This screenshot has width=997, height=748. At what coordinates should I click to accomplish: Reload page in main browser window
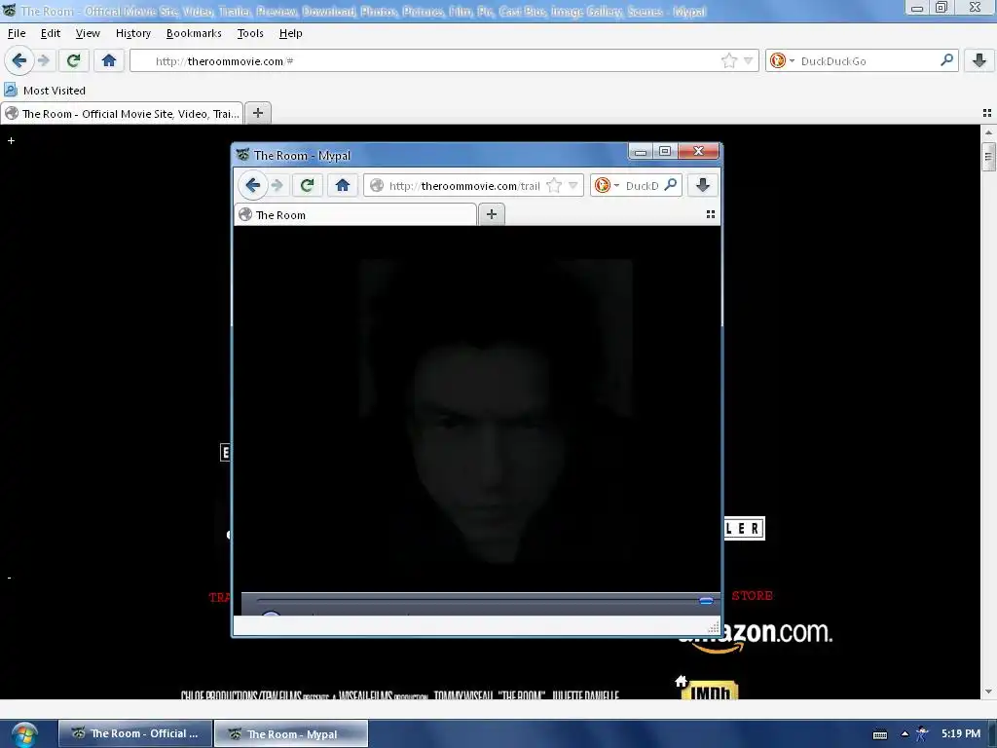click(73, 61)
